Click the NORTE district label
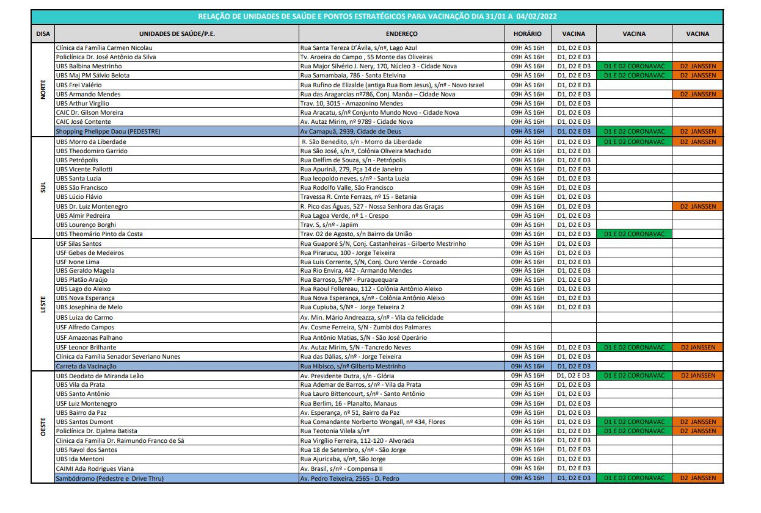 click(x=43, y=89)
